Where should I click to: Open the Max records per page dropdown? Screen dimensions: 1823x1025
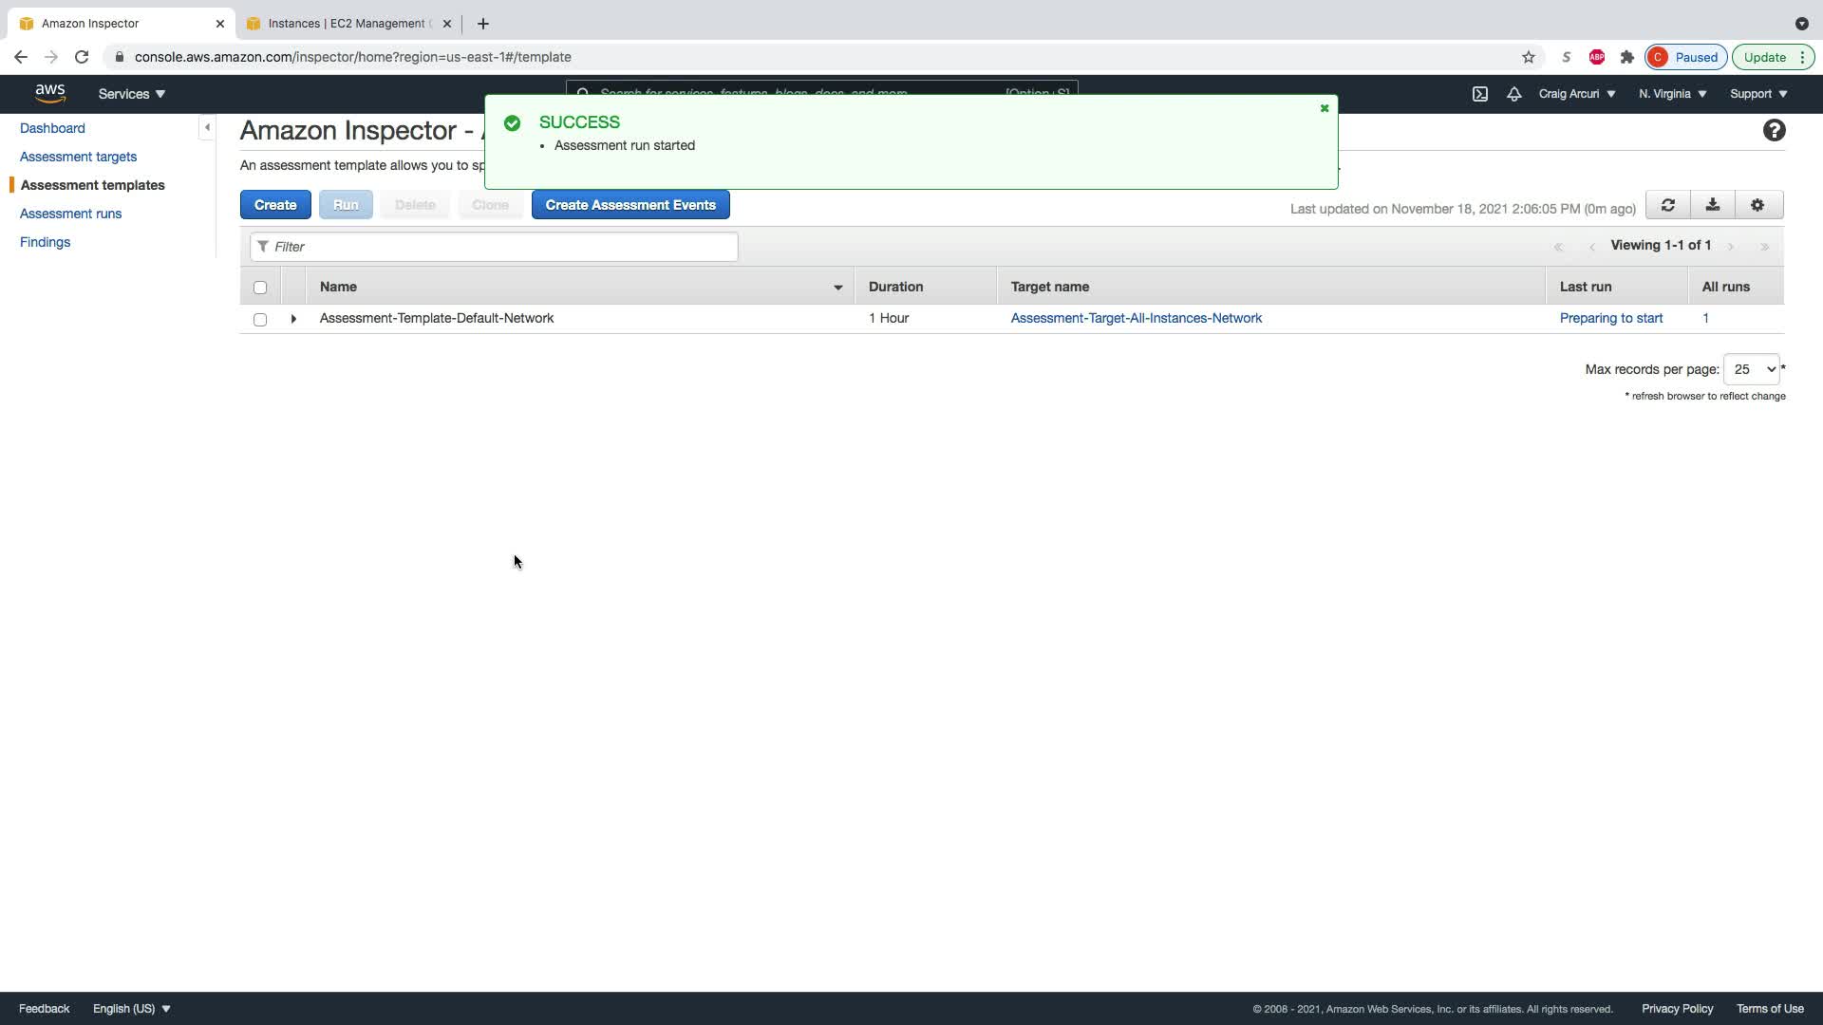[x=1752, y=369]
